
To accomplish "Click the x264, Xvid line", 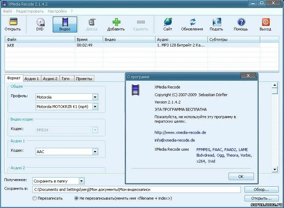I will (x=206, y=161).
